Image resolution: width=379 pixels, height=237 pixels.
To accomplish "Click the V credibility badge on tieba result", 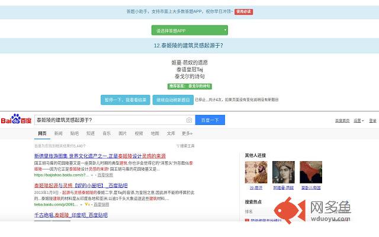I will (87, 204).
